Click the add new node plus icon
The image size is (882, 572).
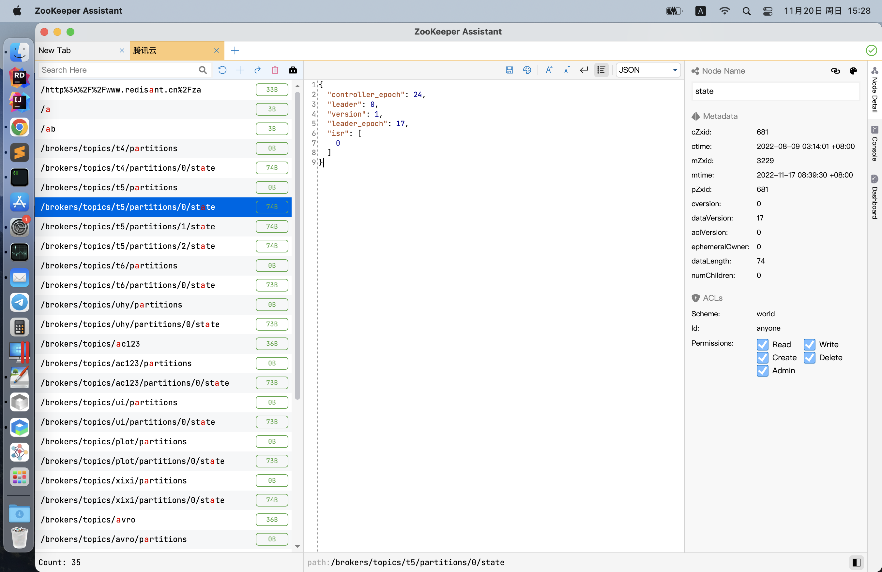pyautogui.click(x=240, y=70)
